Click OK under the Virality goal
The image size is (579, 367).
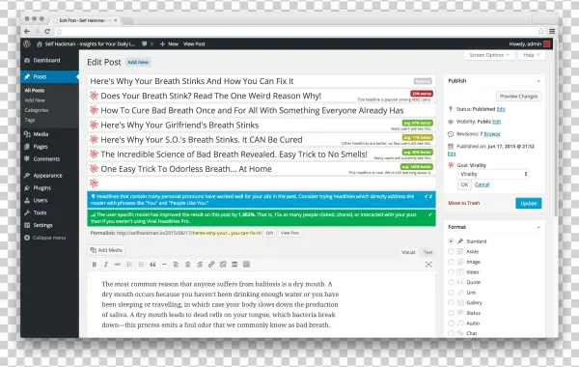click(x=464, y=184)
